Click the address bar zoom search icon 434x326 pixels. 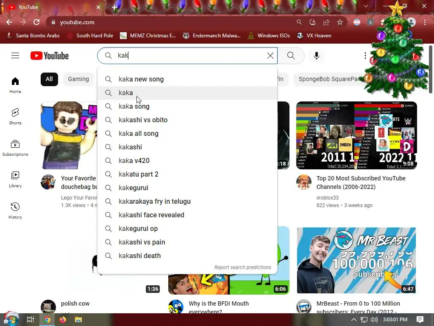[x=299, y=22]
